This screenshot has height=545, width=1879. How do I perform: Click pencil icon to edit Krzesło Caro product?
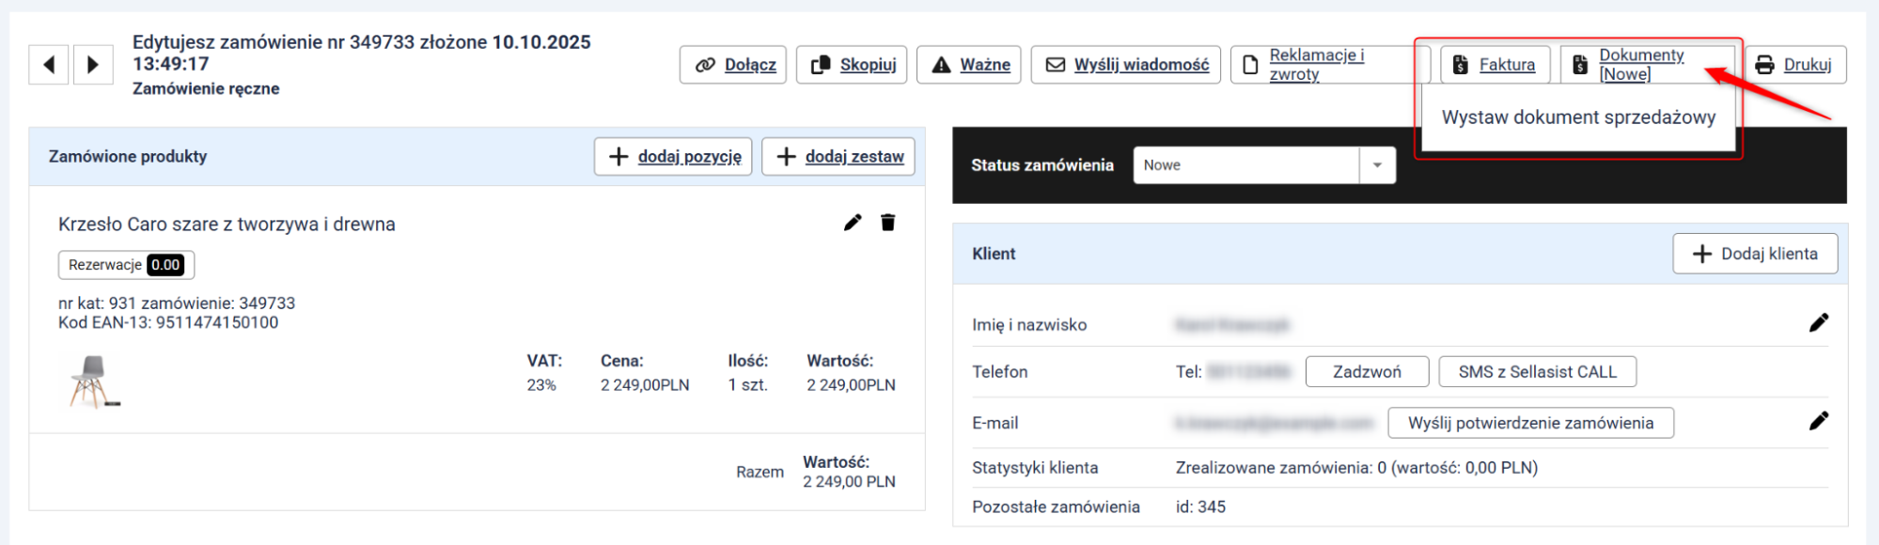[852, 223]
